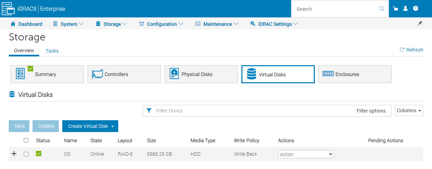Click the Name column header

pos(71,140)
